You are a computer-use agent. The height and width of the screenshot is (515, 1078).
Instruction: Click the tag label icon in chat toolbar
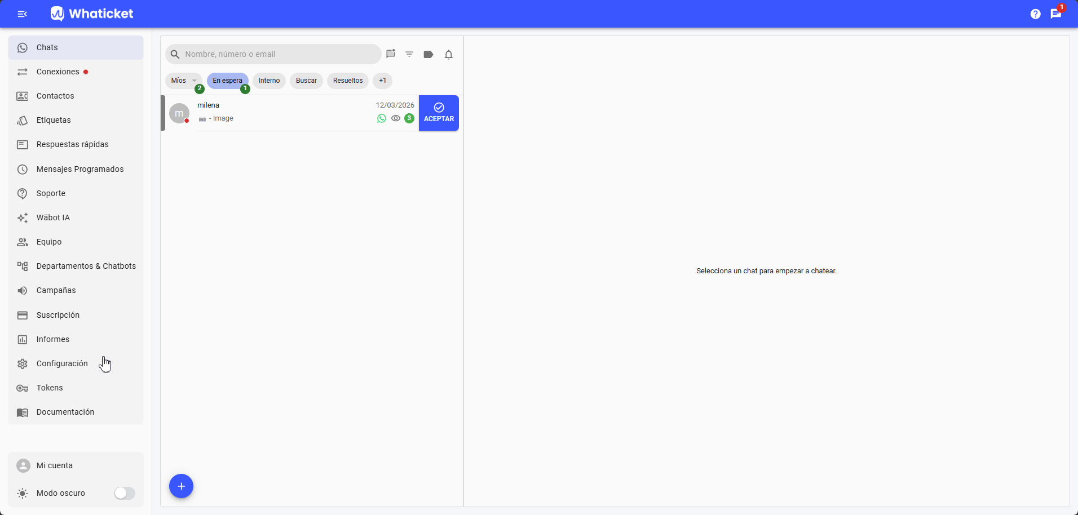(x=428, y=54)
